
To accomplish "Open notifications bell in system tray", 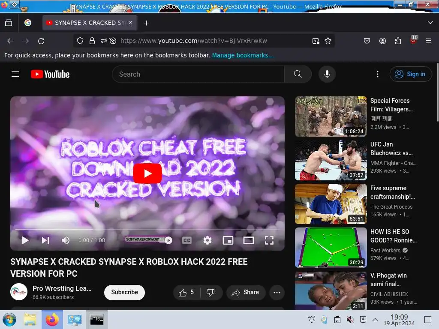I will (311, 320).
